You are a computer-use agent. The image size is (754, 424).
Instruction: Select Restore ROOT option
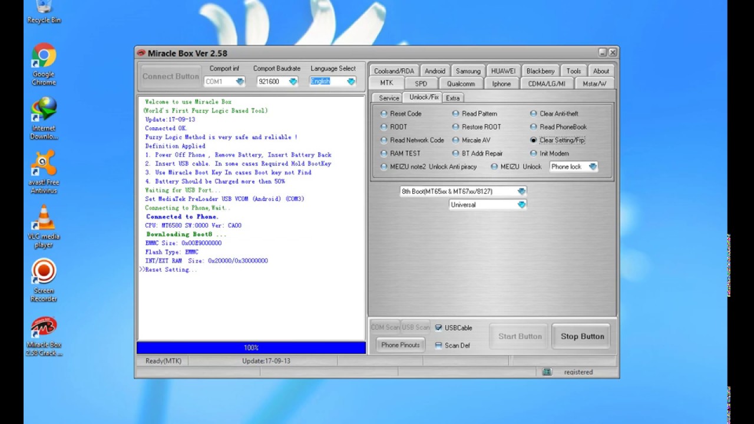[x=477, y=127]
